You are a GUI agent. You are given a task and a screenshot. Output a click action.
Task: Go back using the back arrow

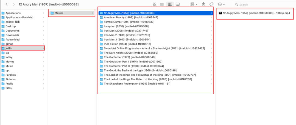tap(7, 4)
